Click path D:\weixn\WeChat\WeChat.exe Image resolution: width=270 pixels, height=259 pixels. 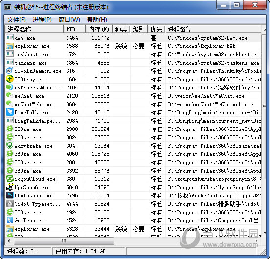[x=206, y=96]
